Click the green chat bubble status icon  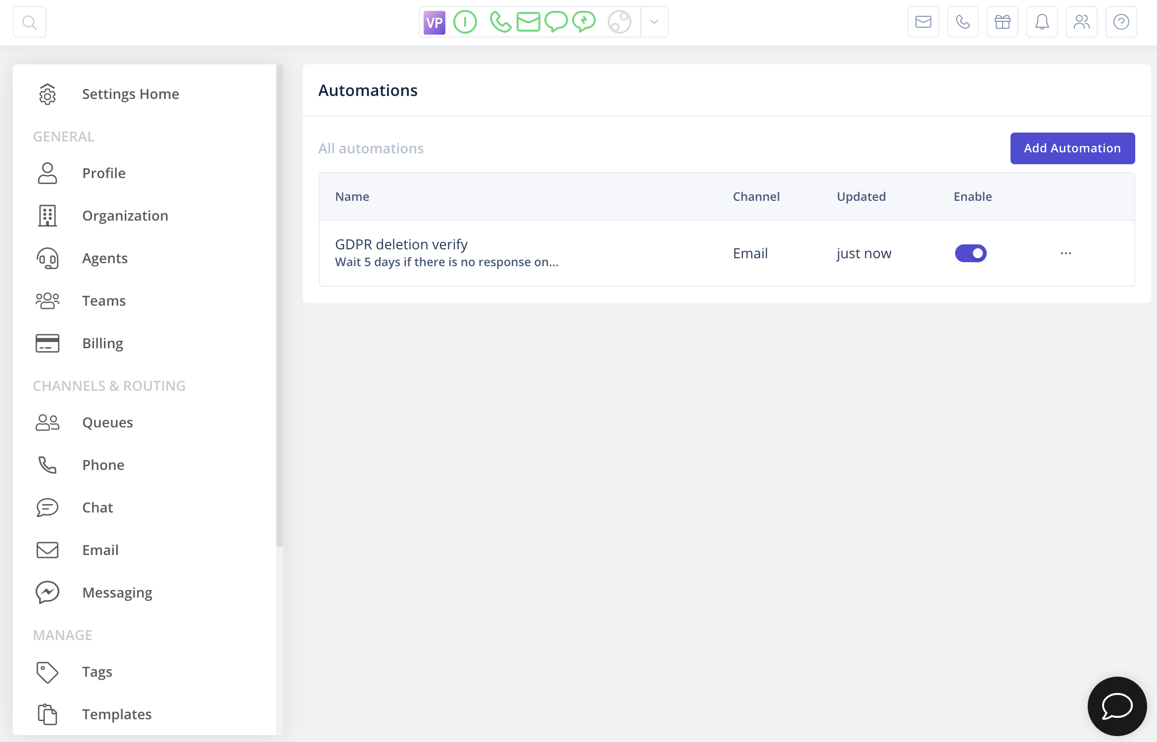point(556,22)
